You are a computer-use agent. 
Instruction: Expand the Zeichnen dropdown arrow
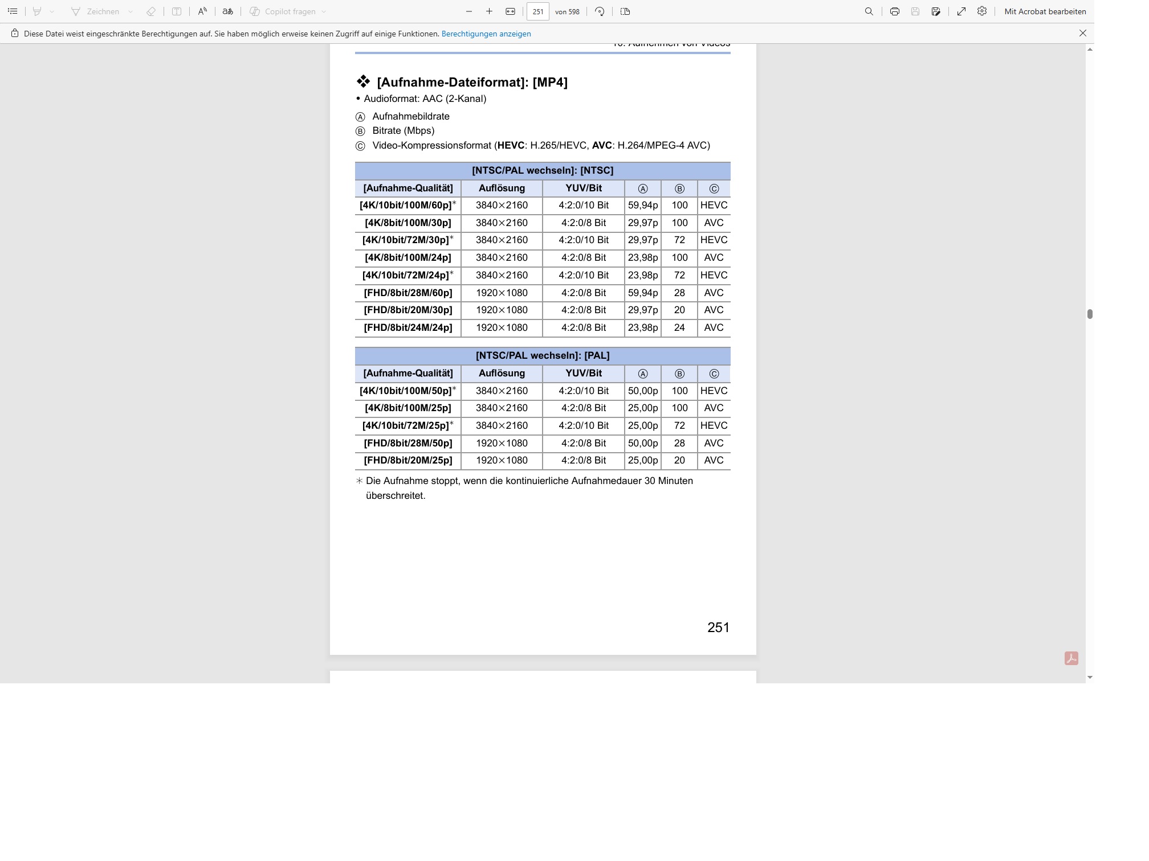click(x=131, y=11)
